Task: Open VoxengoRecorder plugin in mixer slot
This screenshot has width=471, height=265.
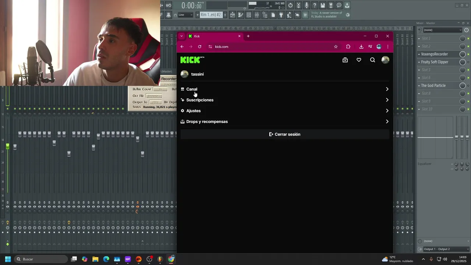Action: [435, 54]
